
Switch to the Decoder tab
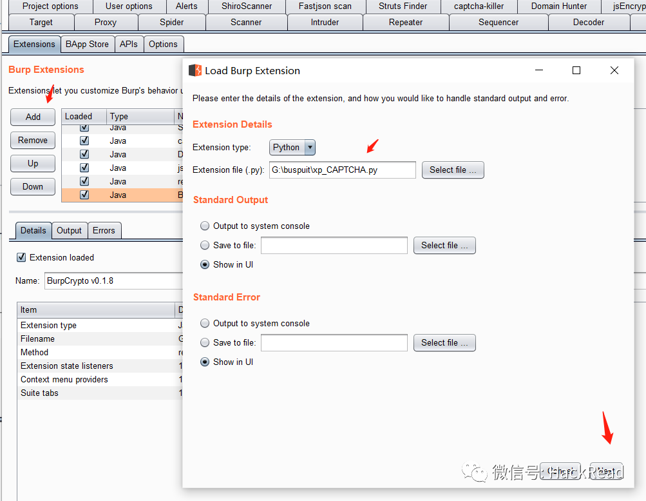coord(589,23)
